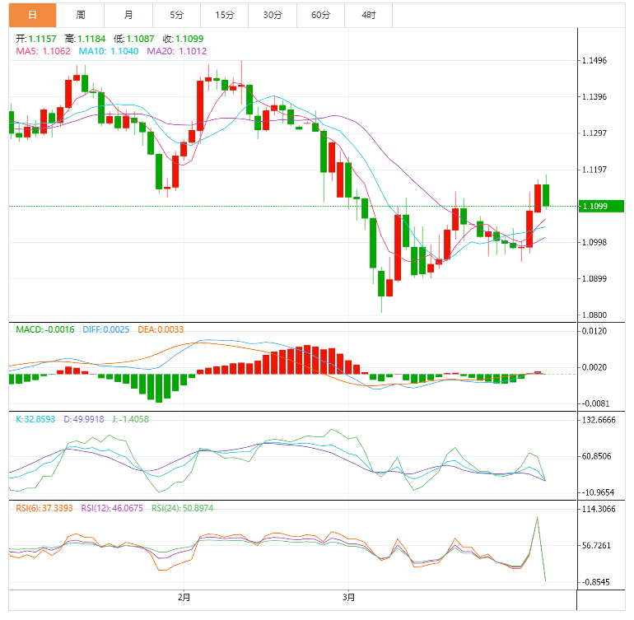
Task: Click the D: 49.9918 indicator label
Action: (x=84, y=419)
